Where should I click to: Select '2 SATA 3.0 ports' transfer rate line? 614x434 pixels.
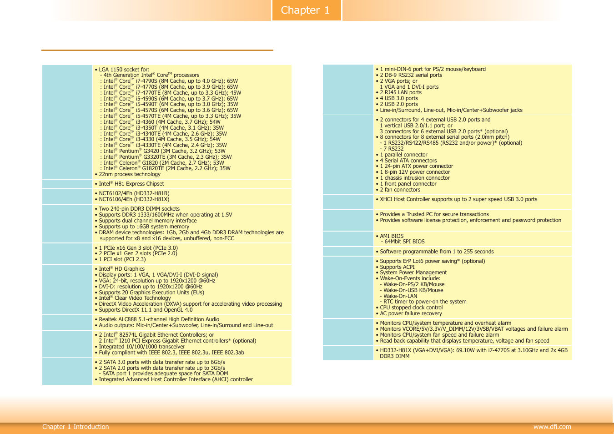(x=160, y=362)
